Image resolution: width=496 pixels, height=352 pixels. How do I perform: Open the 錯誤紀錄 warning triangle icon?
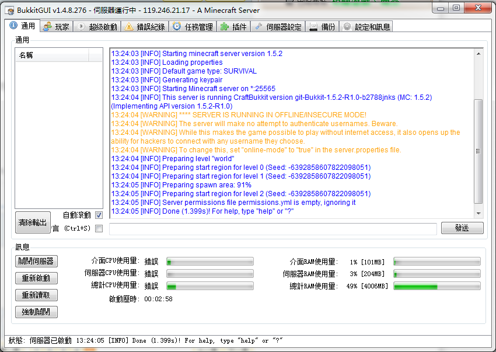coord(129,27)
